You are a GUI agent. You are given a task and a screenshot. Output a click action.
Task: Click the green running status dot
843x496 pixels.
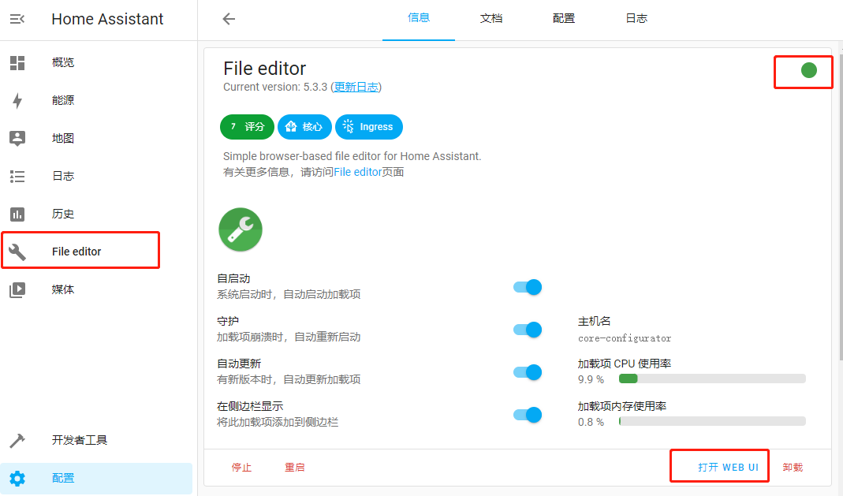808,70
